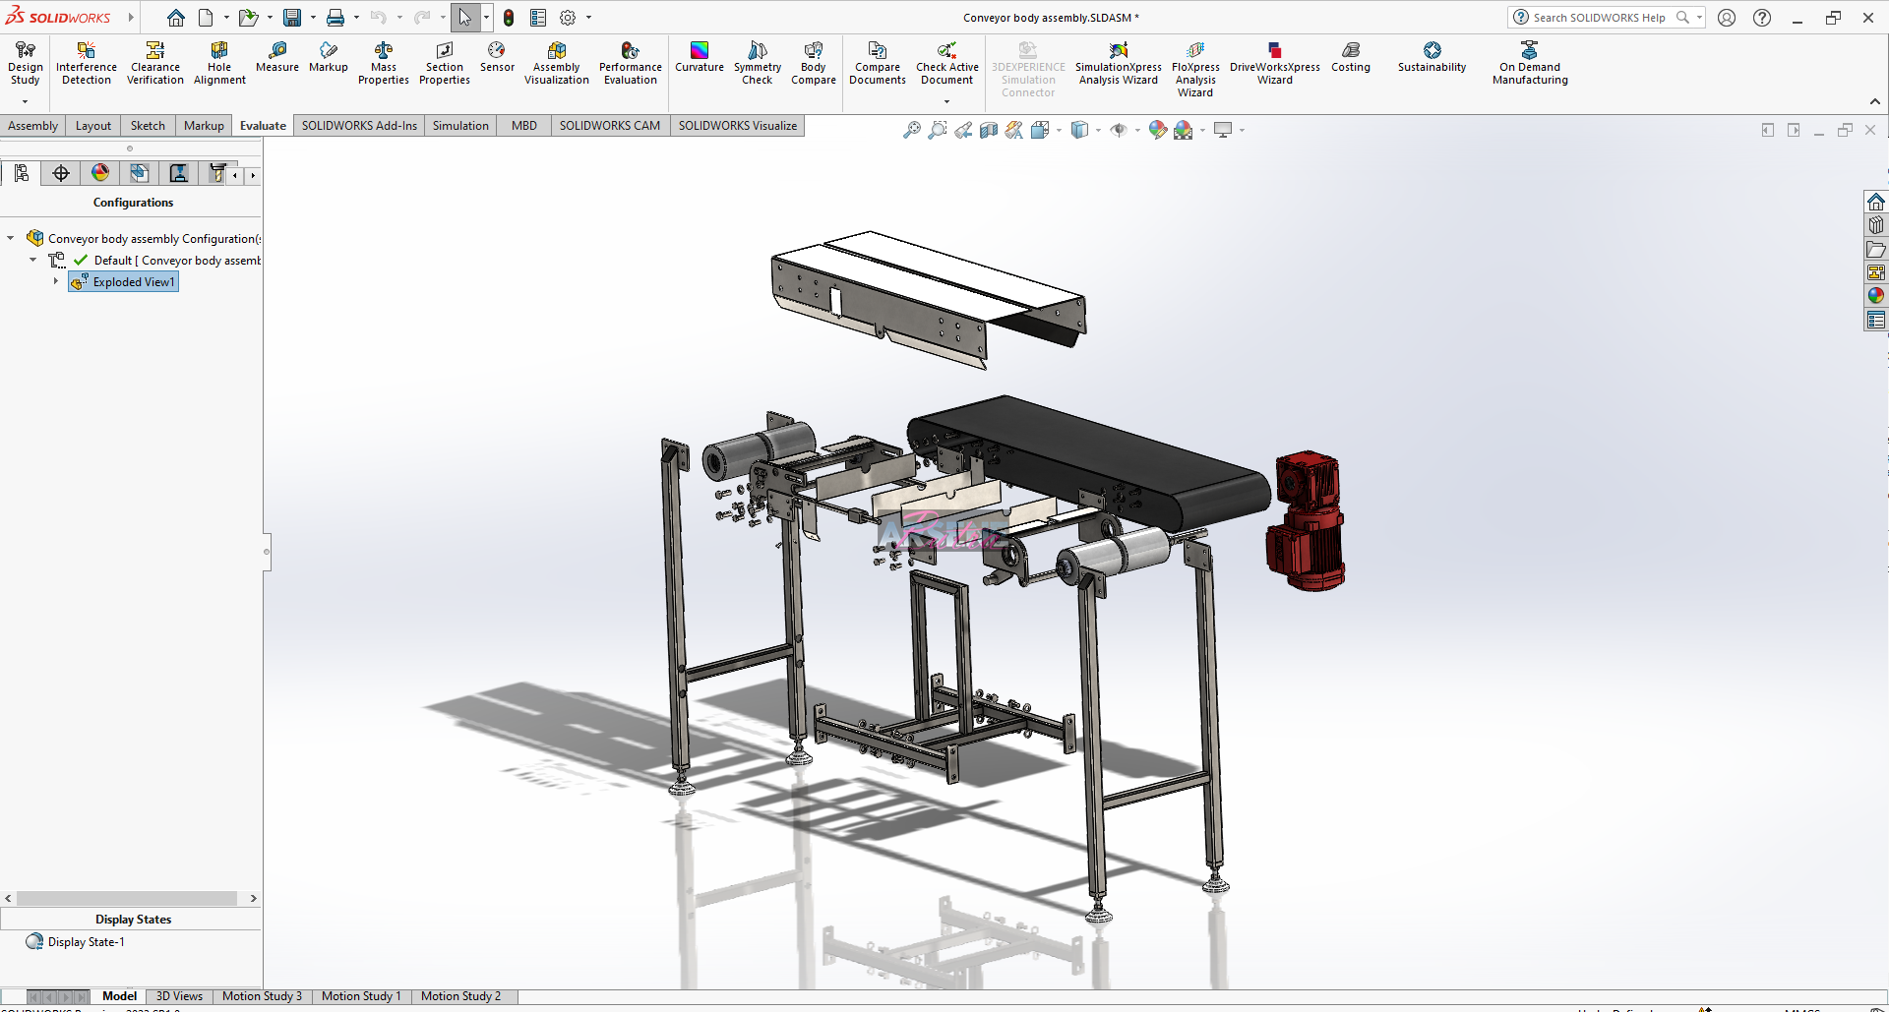Click the Print icon

click(335, 18)
